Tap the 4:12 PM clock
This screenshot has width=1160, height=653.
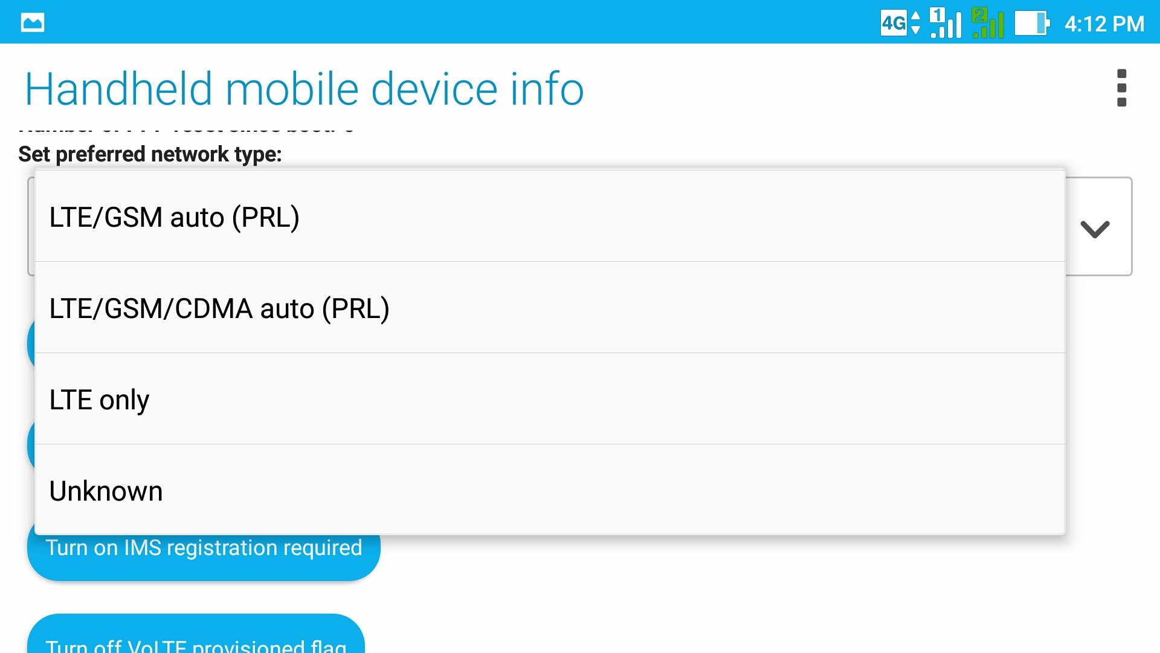[x=1104, y=24]
